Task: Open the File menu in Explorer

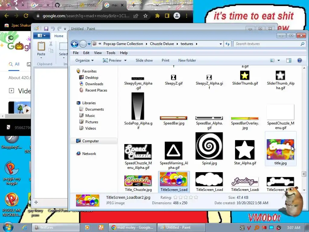Action: 76,53
